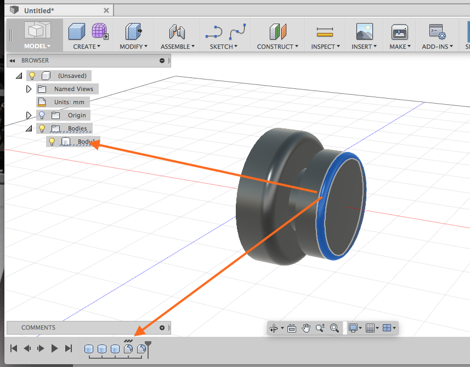Select the second cylinder feature in timeline
Viewport: 470px width, 367px height.
(x=102, y=349)
